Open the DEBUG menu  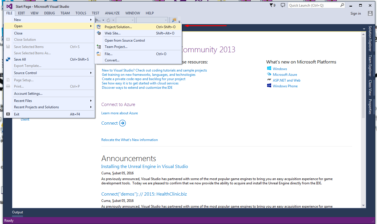50,13
